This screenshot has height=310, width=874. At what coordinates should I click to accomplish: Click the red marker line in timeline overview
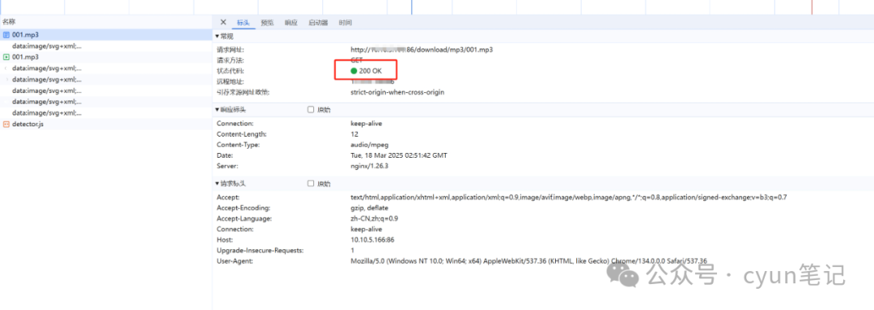click(812, 7)
